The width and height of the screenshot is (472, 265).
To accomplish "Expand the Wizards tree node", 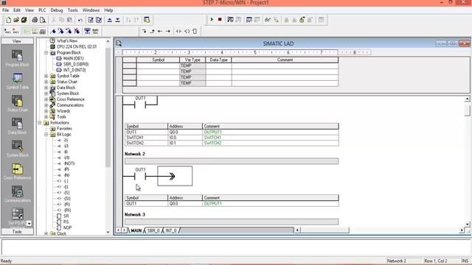I will pos(46,111).
